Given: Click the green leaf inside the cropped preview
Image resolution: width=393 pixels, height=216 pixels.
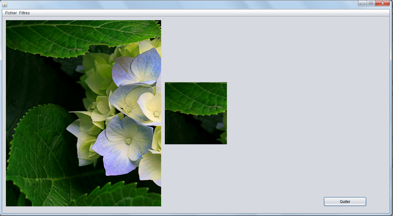Looking at the screenshot, I should (196, 96).
